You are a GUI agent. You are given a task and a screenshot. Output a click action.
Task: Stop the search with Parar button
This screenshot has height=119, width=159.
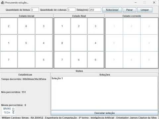click(x=130, y=10)
